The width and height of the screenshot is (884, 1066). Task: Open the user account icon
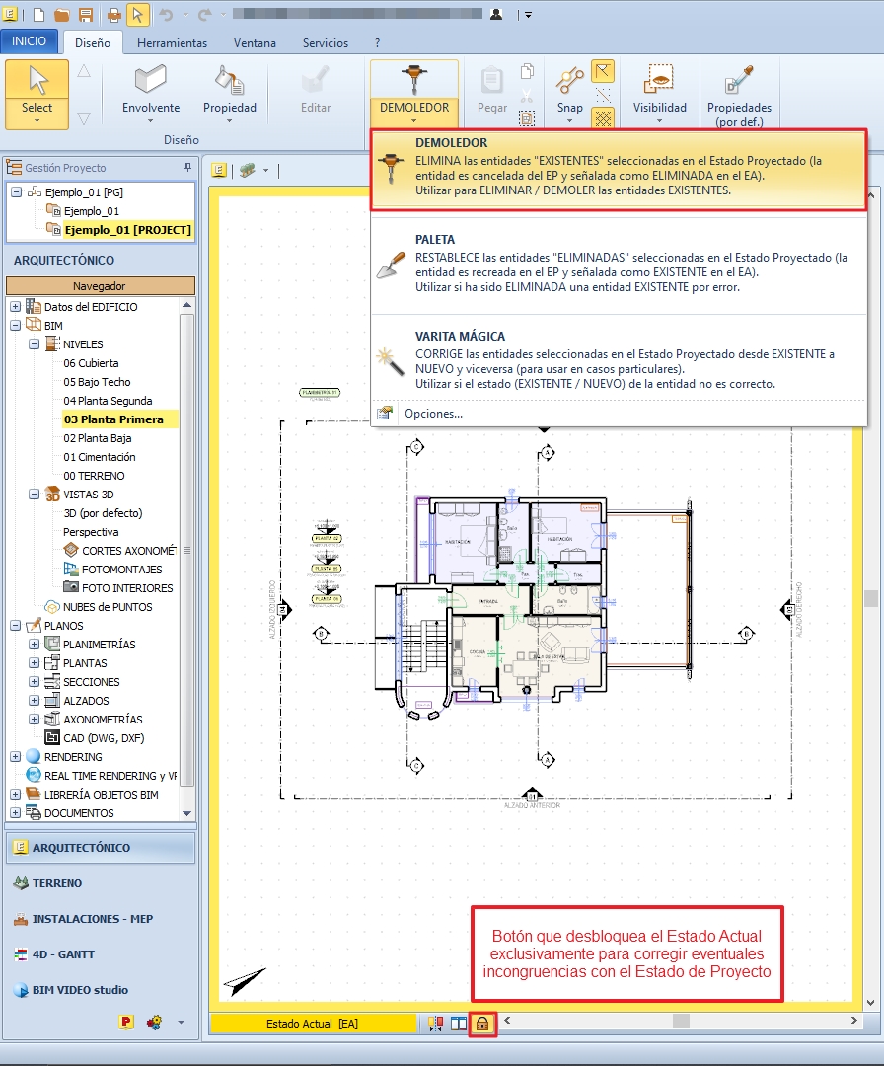click(496, 14)
